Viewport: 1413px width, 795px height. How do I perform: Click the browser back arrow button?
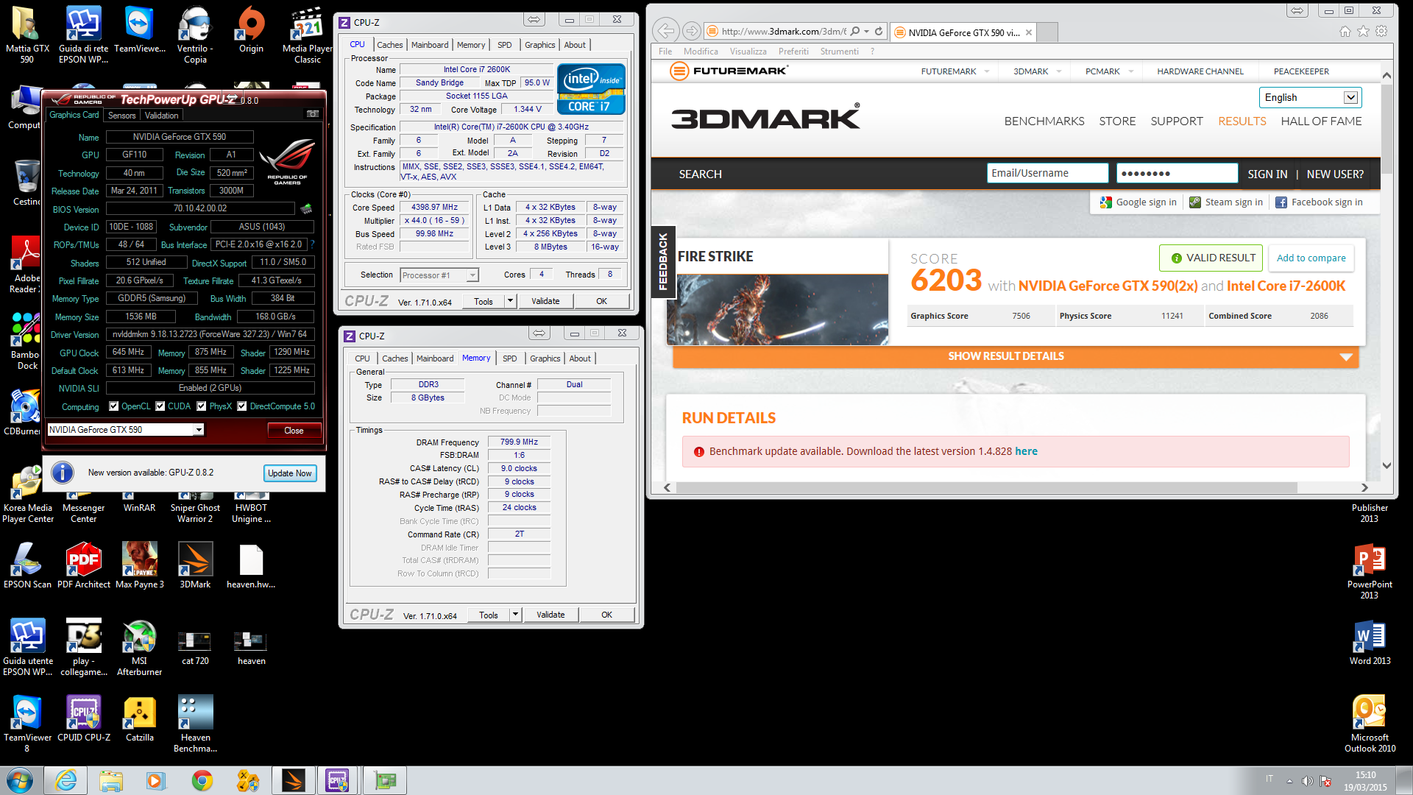(x=666, y=31)
